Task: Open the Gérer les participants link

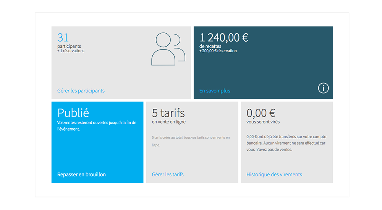Action: 81,90
